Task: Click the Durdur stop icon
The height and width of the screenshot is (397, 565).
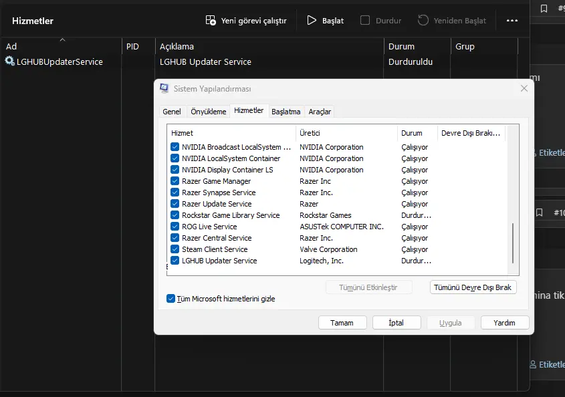Action: click(x=365, y=21)
